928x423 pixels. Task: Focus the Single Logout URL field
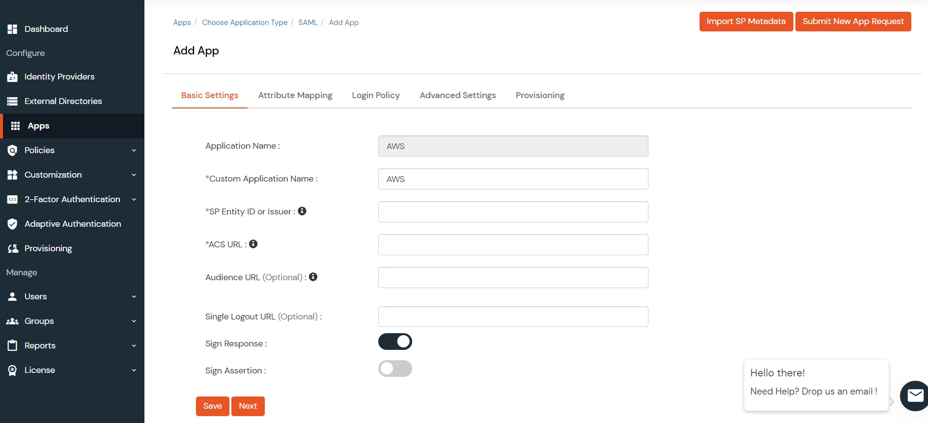[x=513, y=317]
